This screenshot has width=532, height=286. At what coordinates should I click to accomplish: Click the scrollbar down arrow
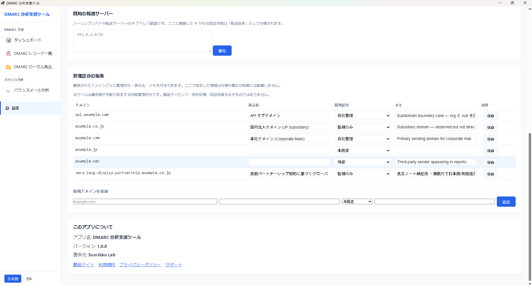(x=530, y=284)
